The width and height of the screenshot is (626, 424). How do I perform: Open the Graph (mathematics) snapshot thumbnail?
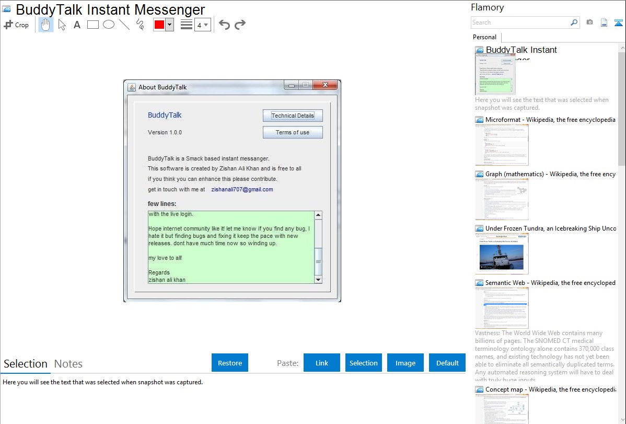(502, 199)
